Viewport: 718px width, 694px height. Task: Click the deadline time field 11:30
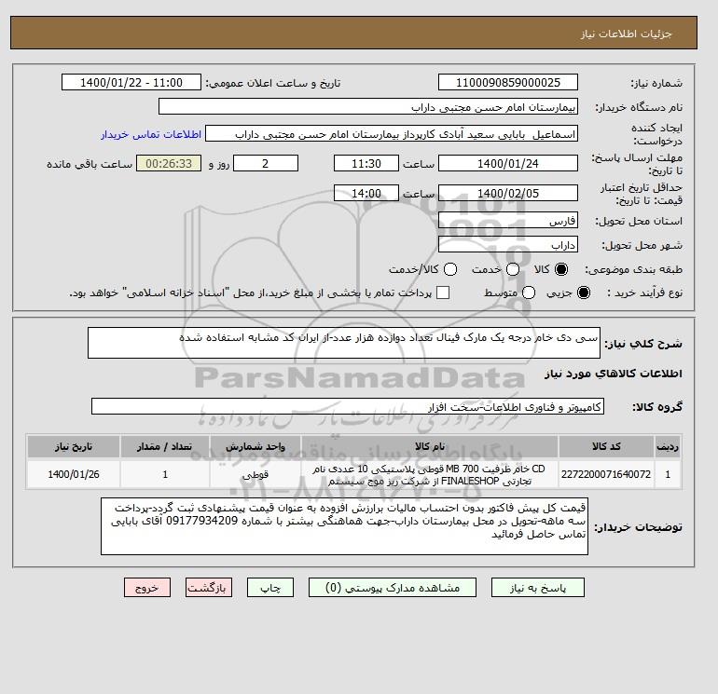point(366,163)
